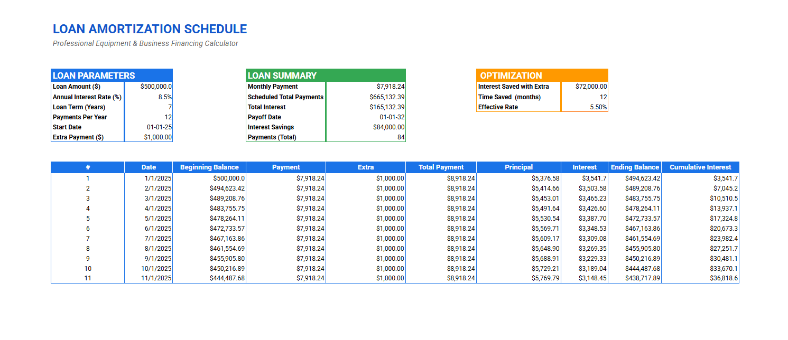This screenshot has height=340, width=788.
Task: Click the Payoff Date cell showing 01-01-32
Action: tap(366, 117)
